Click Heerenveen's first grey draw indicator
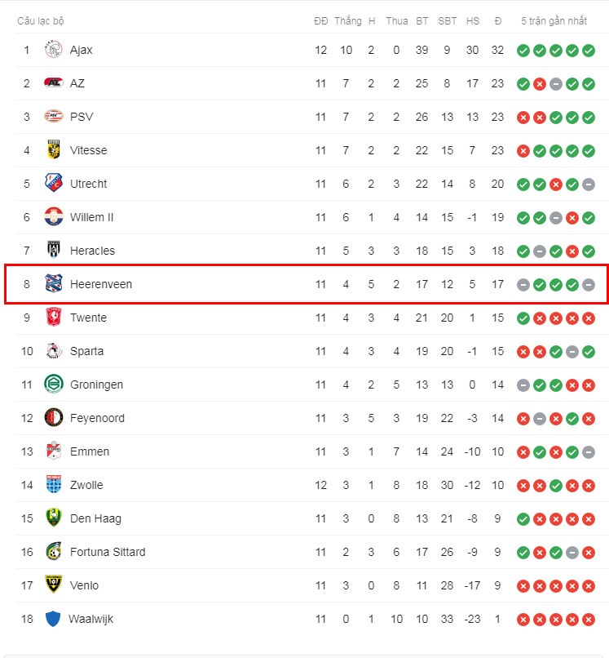Image resolution: width=609 pixels, height=658 pixels. (523, 285)
